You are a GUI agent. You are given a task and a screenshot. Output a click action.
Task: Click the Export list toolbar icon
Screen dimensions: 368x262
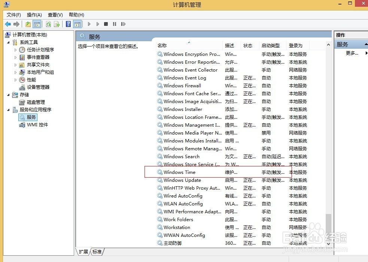tap(57, 24)
